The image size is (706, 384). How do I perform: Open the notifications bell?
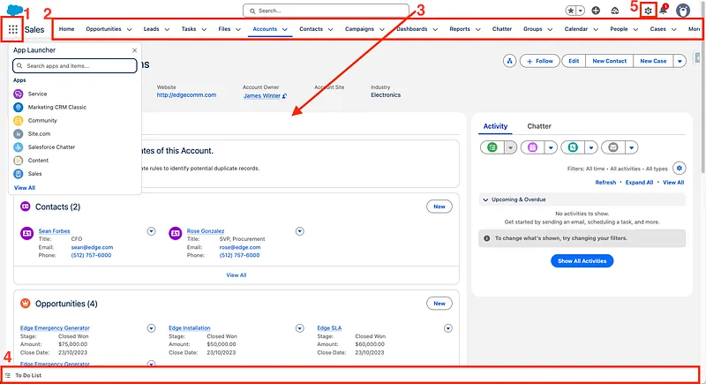pos(664,10)
